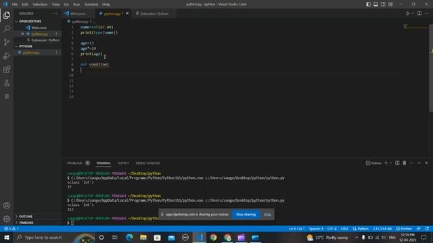This screenshot has width=433, height=243.
Task: Maximize the panel size chevron
Action: click(419, 163)
